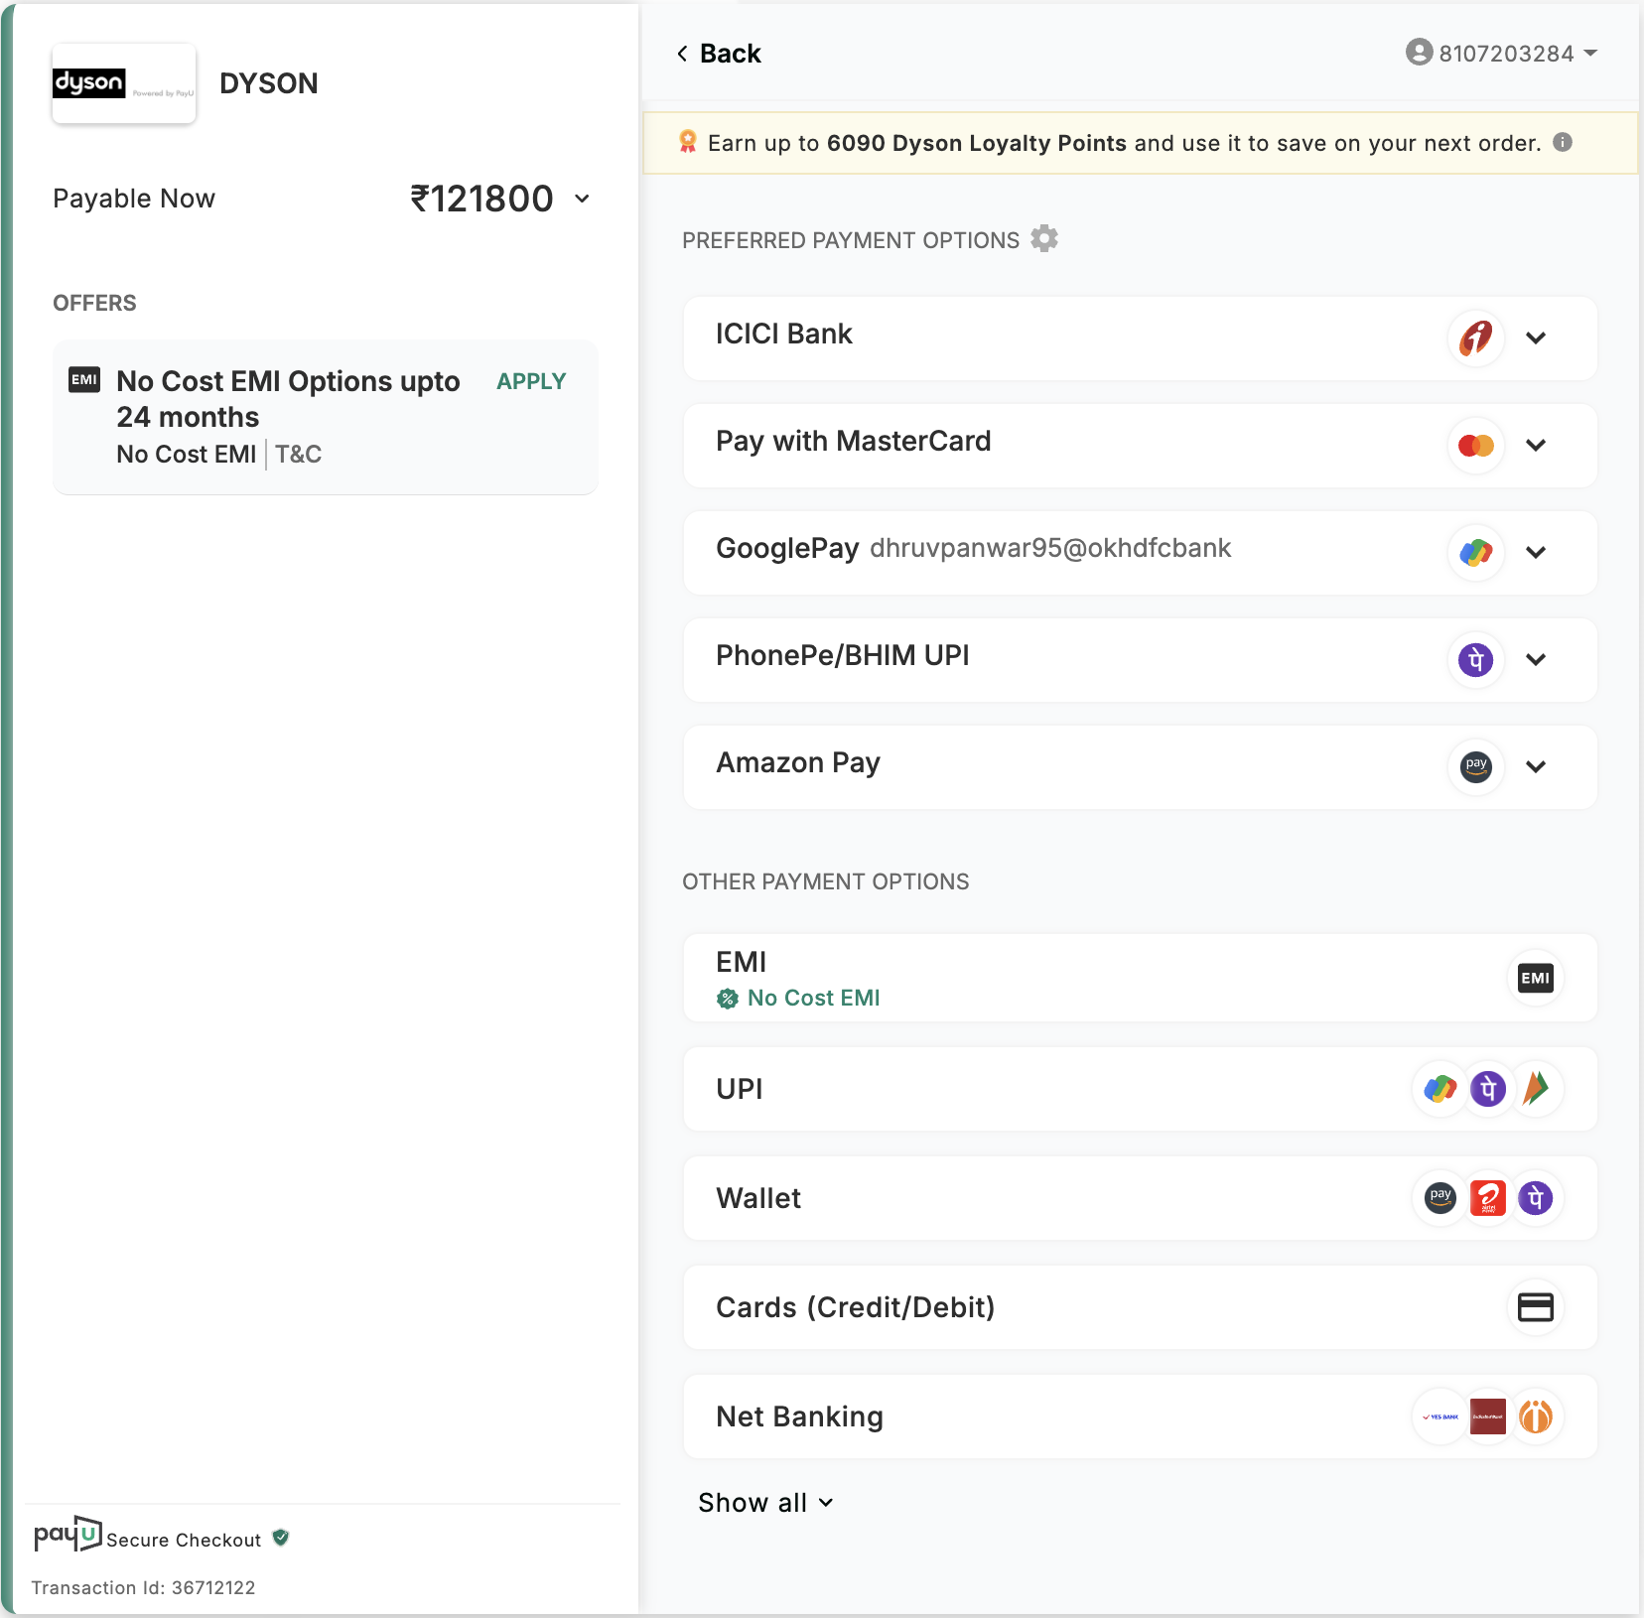Image resolution: width=1644 pixels, height=1618 pixels.
Task: Select GooglePay saved UPI option
Action: [x=1140, y=552]
